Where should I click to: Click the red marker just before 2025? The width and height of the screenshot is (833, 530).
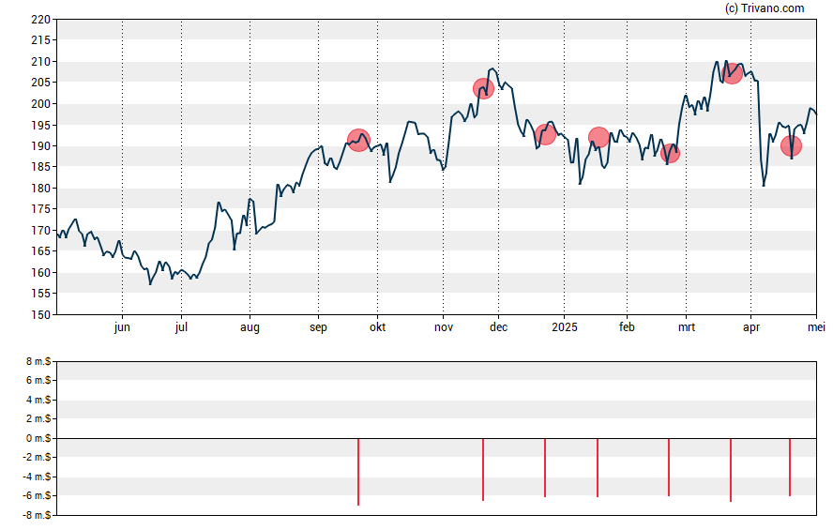tap(546, 134)
